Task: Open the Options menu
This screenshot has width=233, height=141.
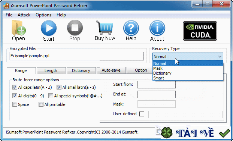Action: [x=43, y=15]
